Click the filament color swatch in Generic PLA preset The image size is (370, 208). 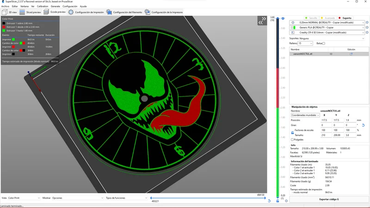pyautogui.click(x=295, y=28)
